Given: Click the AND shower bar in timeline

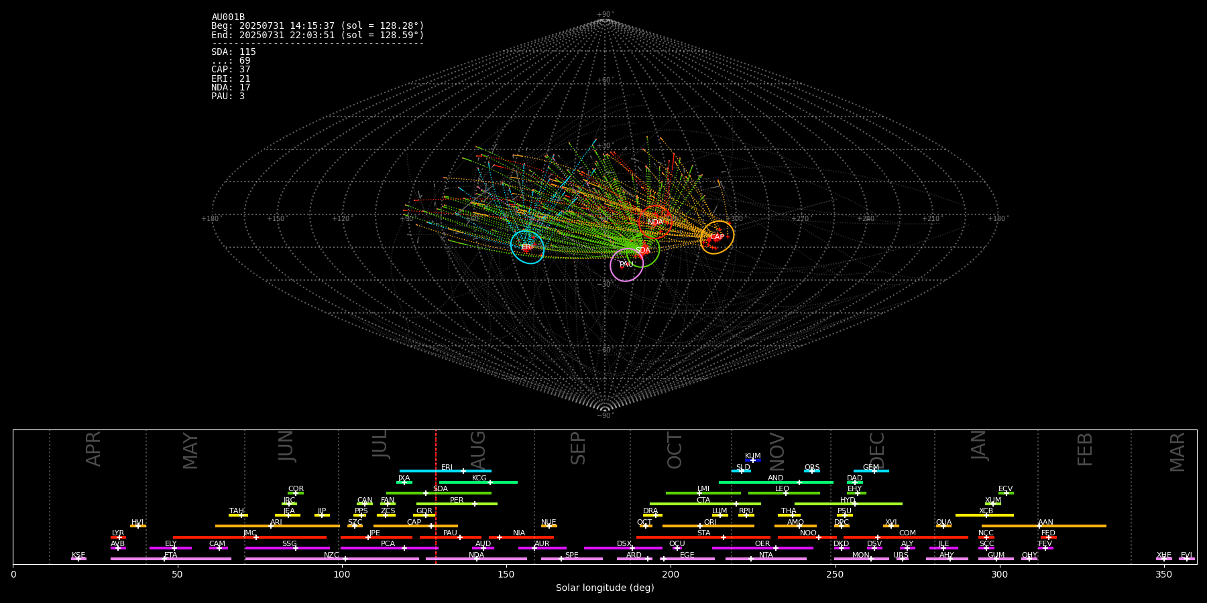Looking at the screenshot, I should click(776, 482).
